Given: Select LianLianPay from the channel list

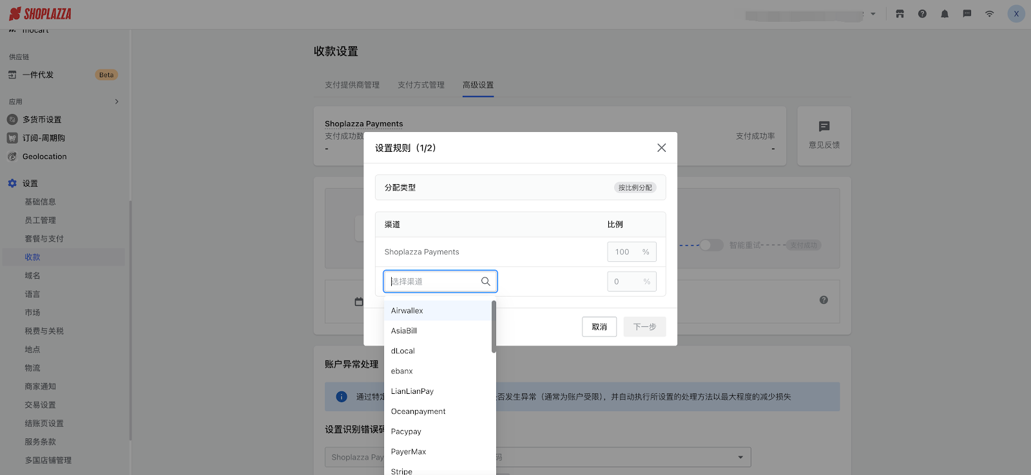Looking at the screenshot, I should (438, 391).
